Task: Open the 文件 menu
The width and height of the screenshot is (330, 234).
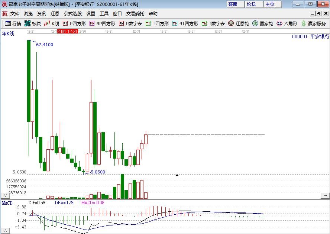Action: 15,14
